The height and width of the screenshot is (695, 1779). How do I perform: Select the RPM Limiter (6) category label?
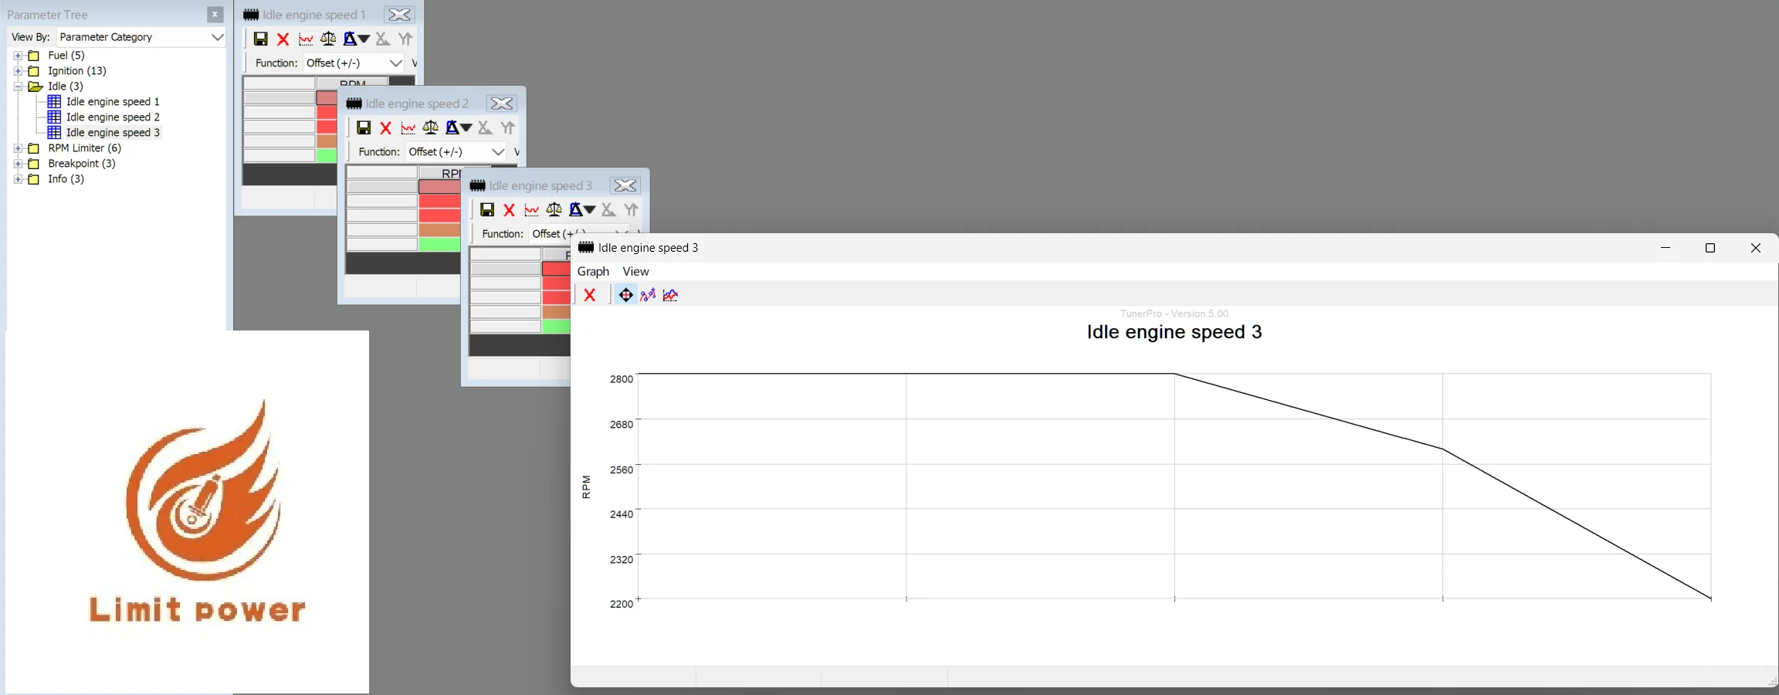tap(85, 148)
